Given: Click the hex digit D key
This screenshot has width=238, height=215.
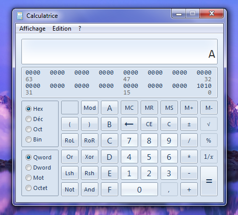Looking at the screenshot, I should (110, 157).
